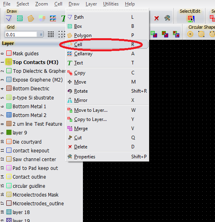The width and height of the screenshot is (215, 222).
Task: Toggle the Die courtyard layer swatch
Action: tap(9, 142)
